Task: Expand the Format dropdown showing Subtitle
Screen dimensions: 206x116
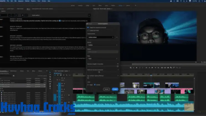Action: (x=102, y=45)
